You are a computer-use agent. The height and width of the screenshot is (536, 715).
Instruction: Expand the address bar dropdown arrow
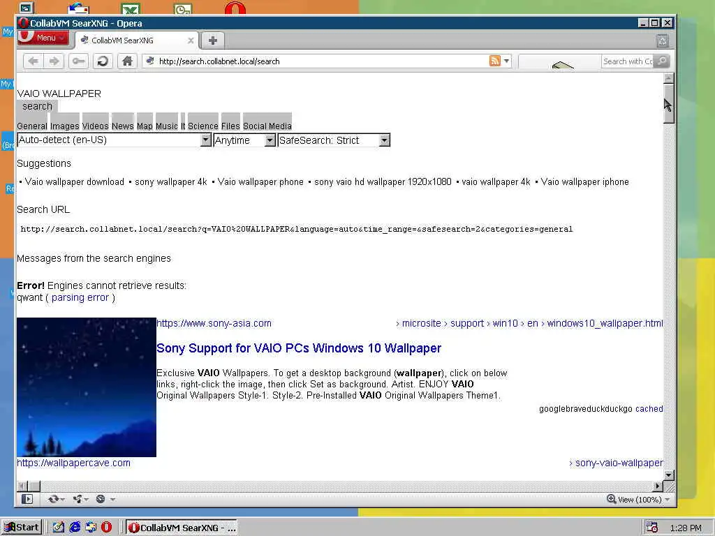[x=507, y=61]
